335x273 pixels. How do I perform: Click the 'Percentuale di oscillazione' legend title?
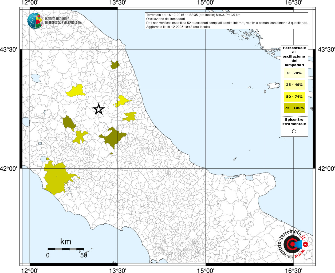coord(294,56)
